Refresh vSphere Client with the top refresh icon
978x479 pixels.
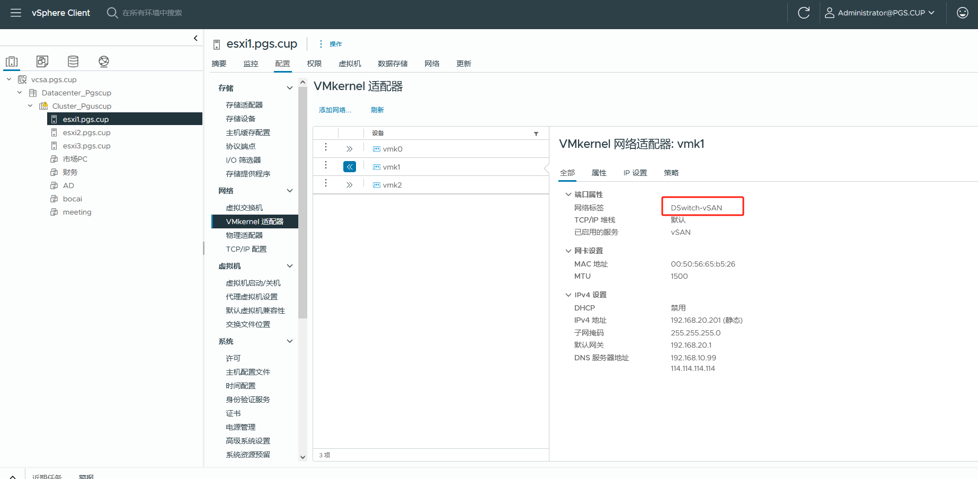pyautogui.click(x=804, y=13)
